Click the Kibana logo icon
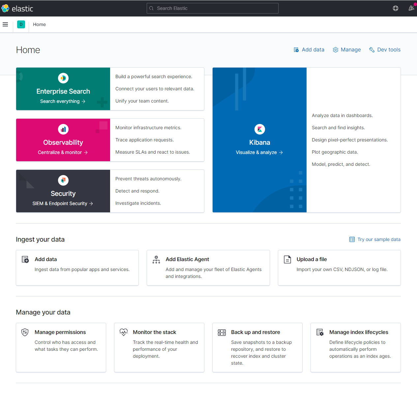This screenshot has height=393, width=417. [260, 129]
